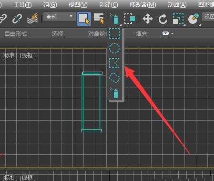The height and width of the screenshot is (181, 214).
Task: Open the 组(G) menu
Action: tap(50, 5)
